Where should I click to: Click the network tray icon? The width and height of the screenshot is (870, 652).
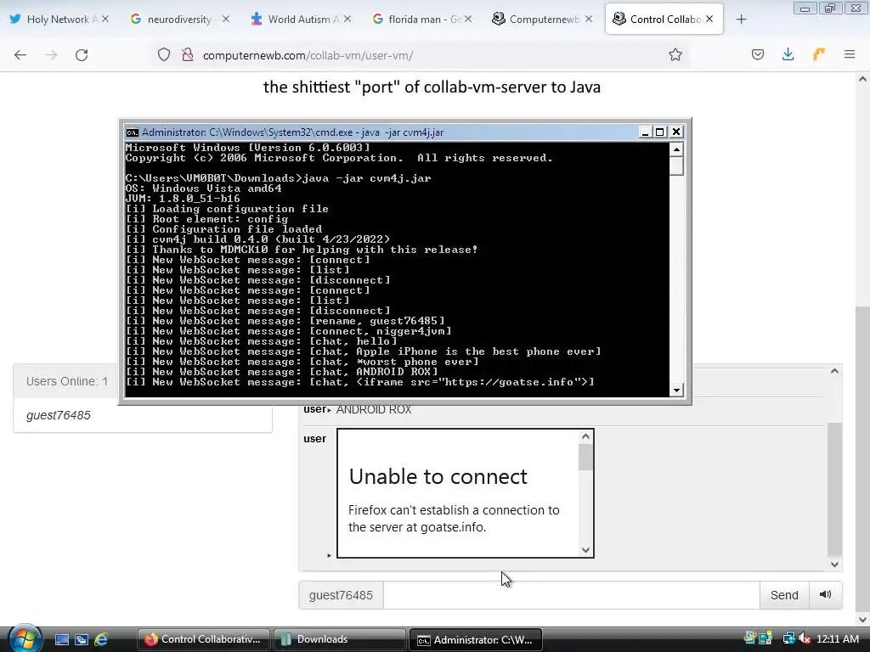tap(788, 639)
